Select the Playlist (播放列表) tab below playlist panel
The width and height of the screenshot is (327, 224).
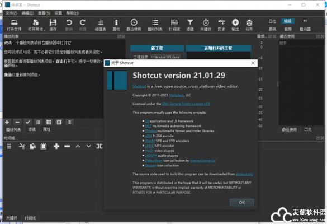pos(13,129)
